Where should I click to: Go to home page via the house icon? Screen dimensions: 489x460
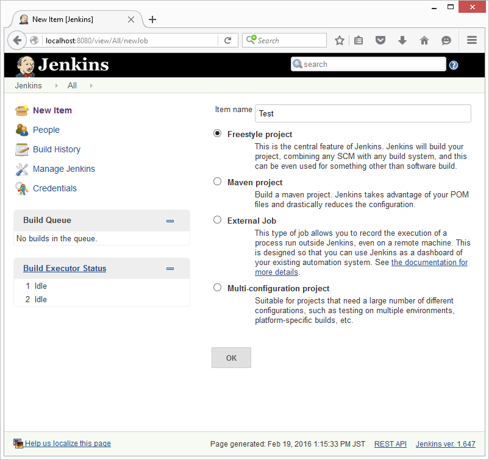[424, 40]
